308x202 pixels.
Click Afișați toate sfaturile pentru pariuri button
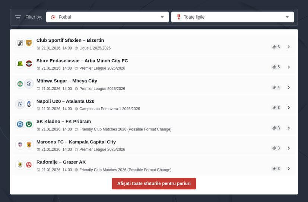[x=154, y=183]
